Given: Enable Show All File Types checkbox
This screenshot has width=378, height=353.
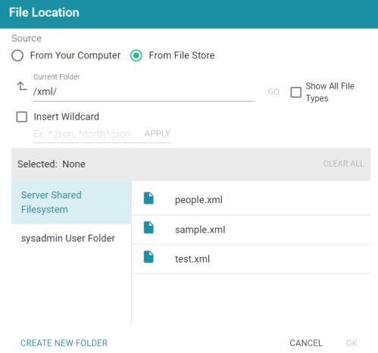Looking at the screenshot, I should pyautogui.click(x=296, y=92).
